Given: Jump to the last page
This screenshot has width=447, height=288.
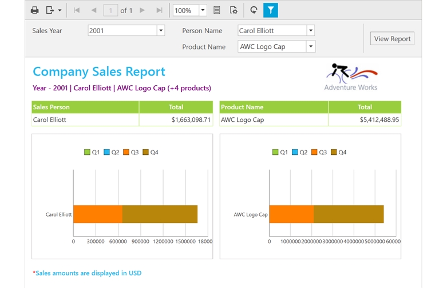Looking at the screenshot, I should (159, 10).
